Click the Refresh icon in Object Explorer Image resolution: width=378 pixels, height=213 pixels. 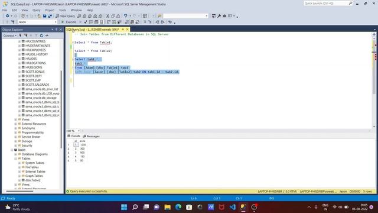pos(41,35)
